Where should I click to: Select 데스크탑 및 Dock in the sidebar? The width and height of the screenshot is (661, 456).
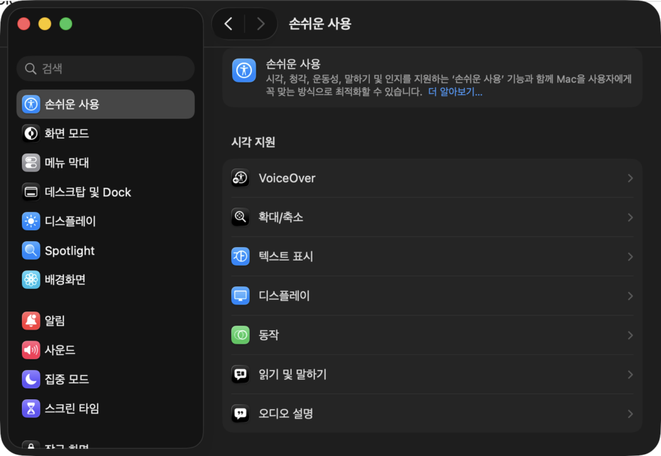[x=105, y=192]
